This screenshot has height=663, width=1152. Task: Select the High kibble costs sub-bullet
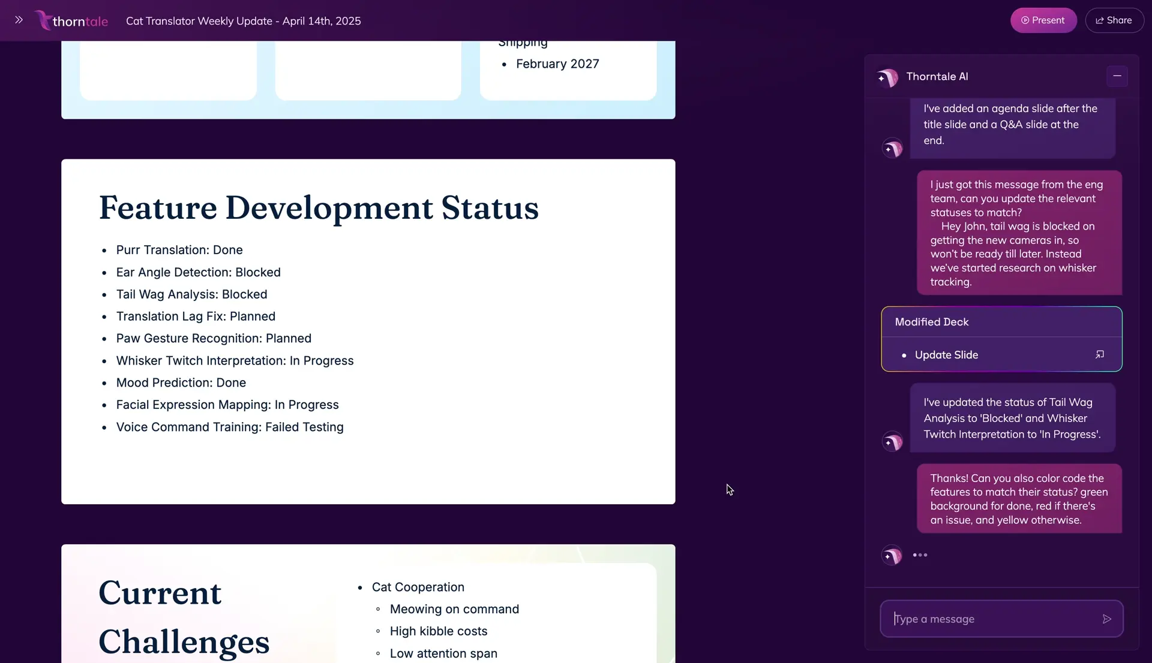(438, 632)
